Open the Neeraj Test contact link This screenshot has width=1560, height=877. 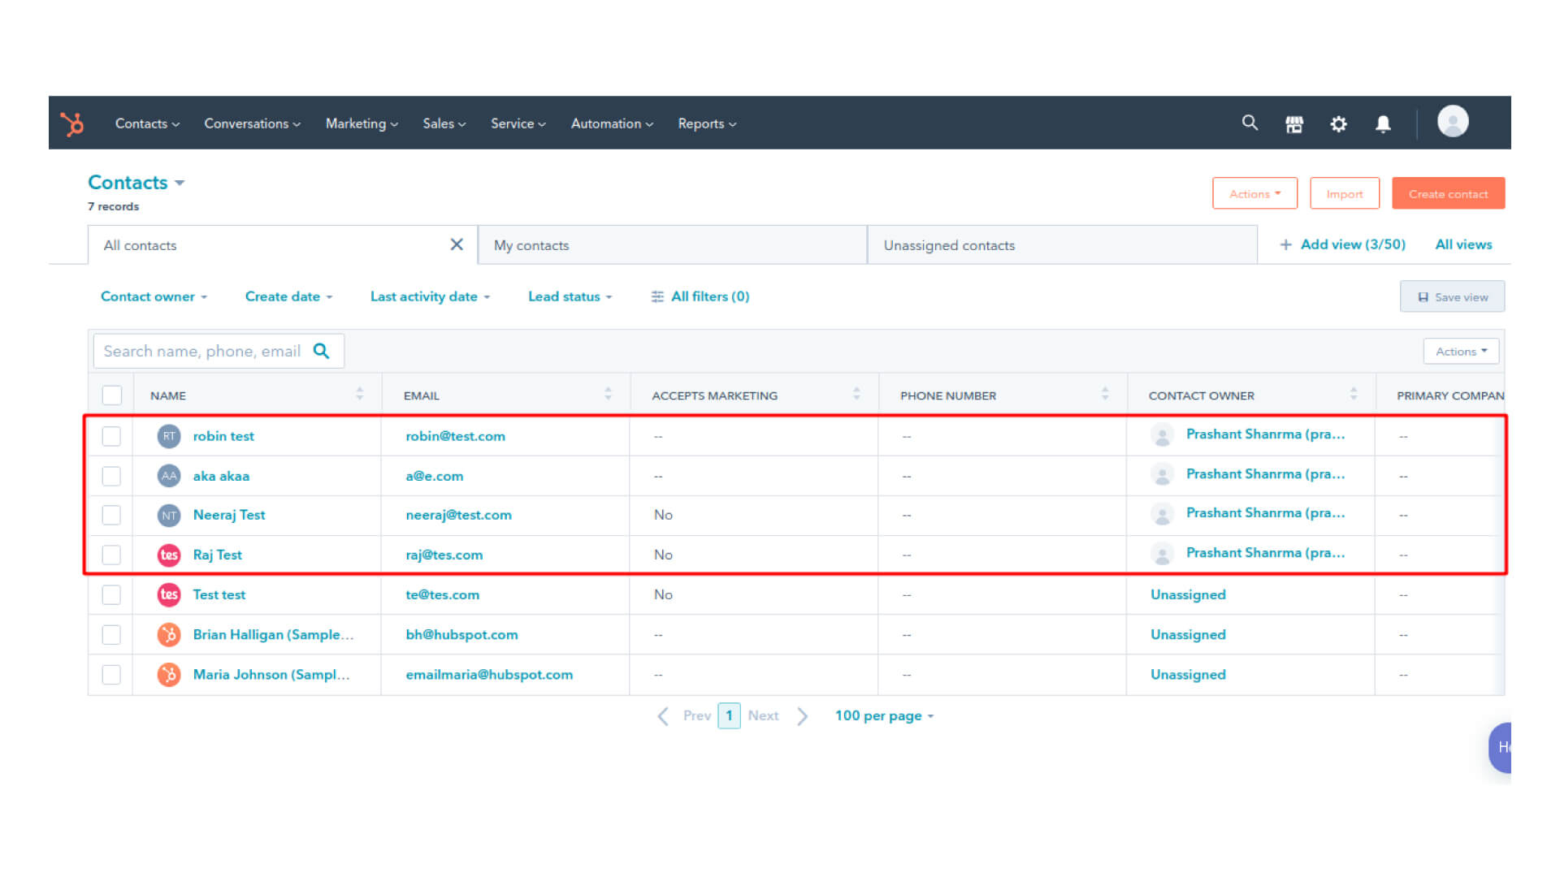[x=229, y=515]
